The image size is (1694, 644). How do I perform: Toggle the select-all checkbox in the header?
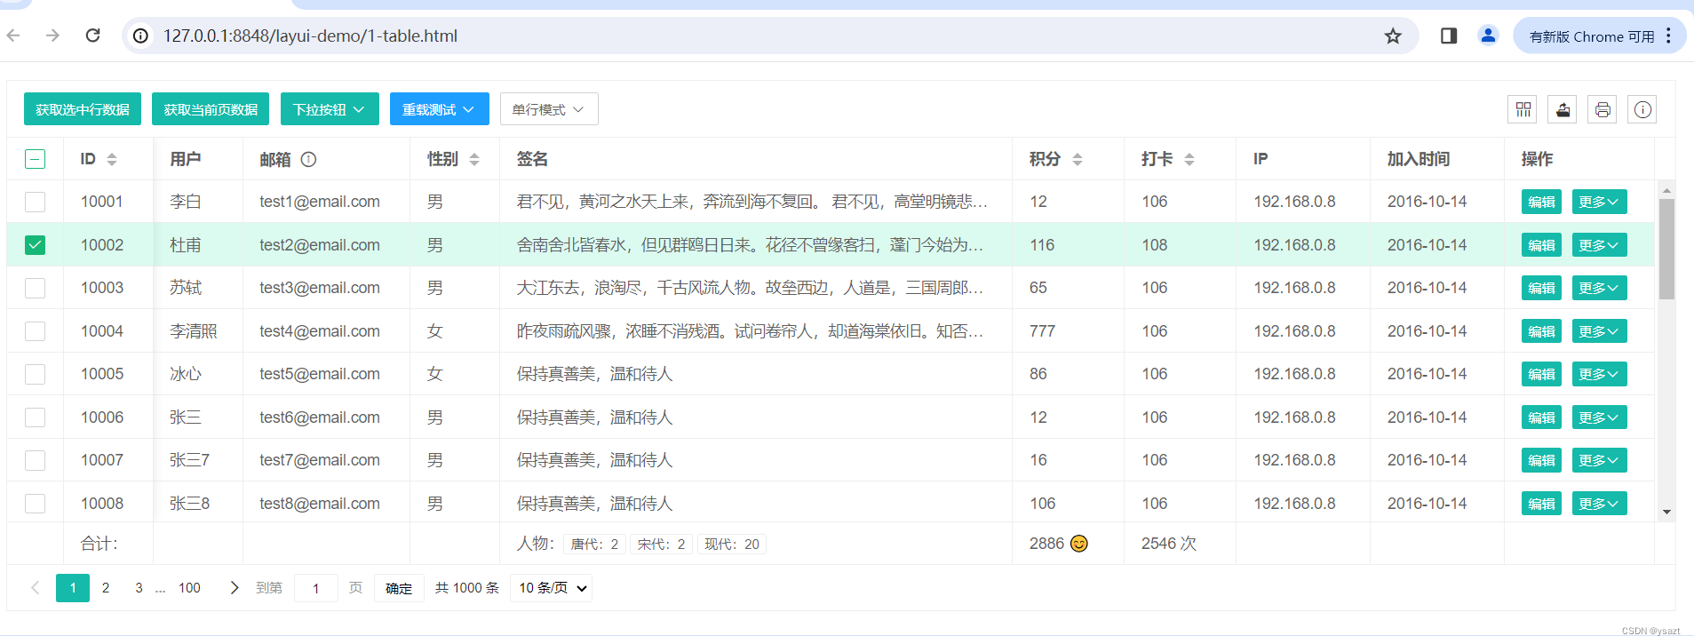pos(35,160)
